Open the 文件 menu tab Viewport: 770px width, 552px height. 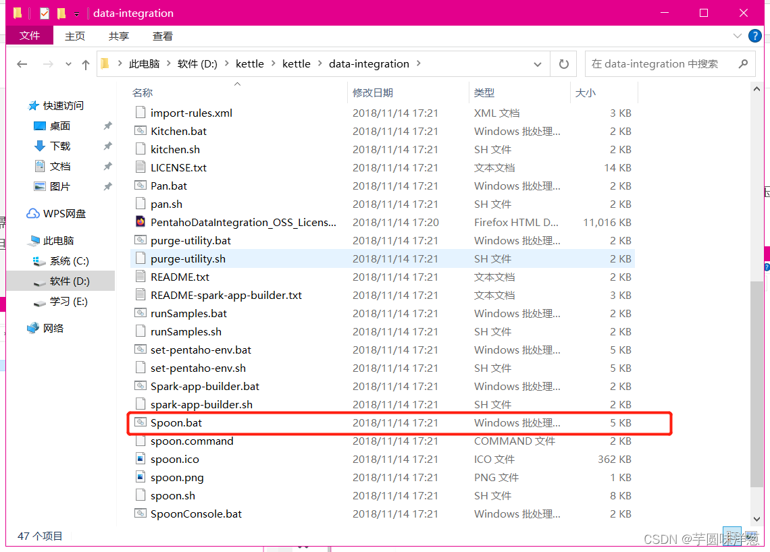tap(30, 36)
